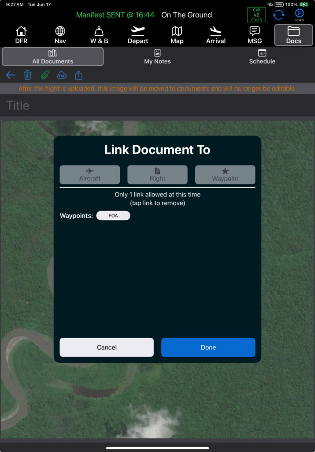Remove the FOA waypoint link

point(113,215)
